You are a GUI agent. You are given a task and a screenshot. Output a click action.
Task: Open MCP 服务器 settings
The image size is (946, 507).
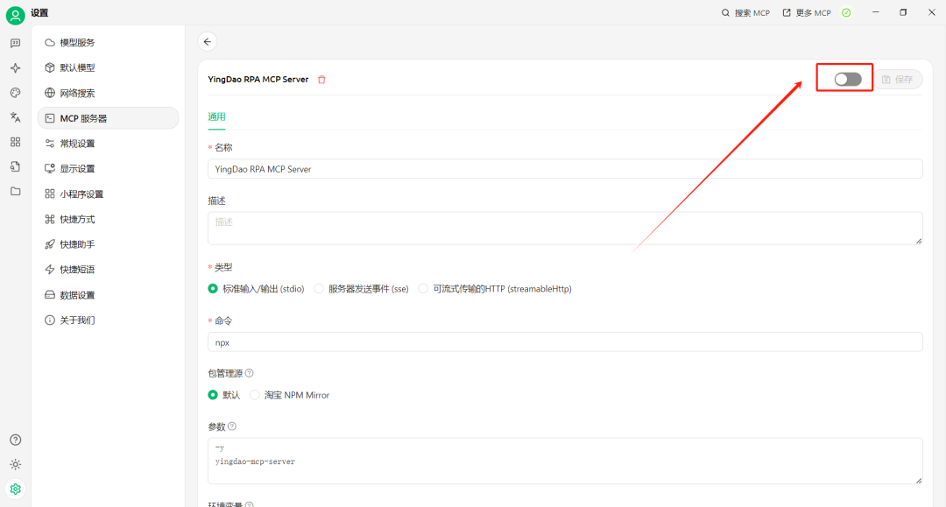click(x=108, y=118)
